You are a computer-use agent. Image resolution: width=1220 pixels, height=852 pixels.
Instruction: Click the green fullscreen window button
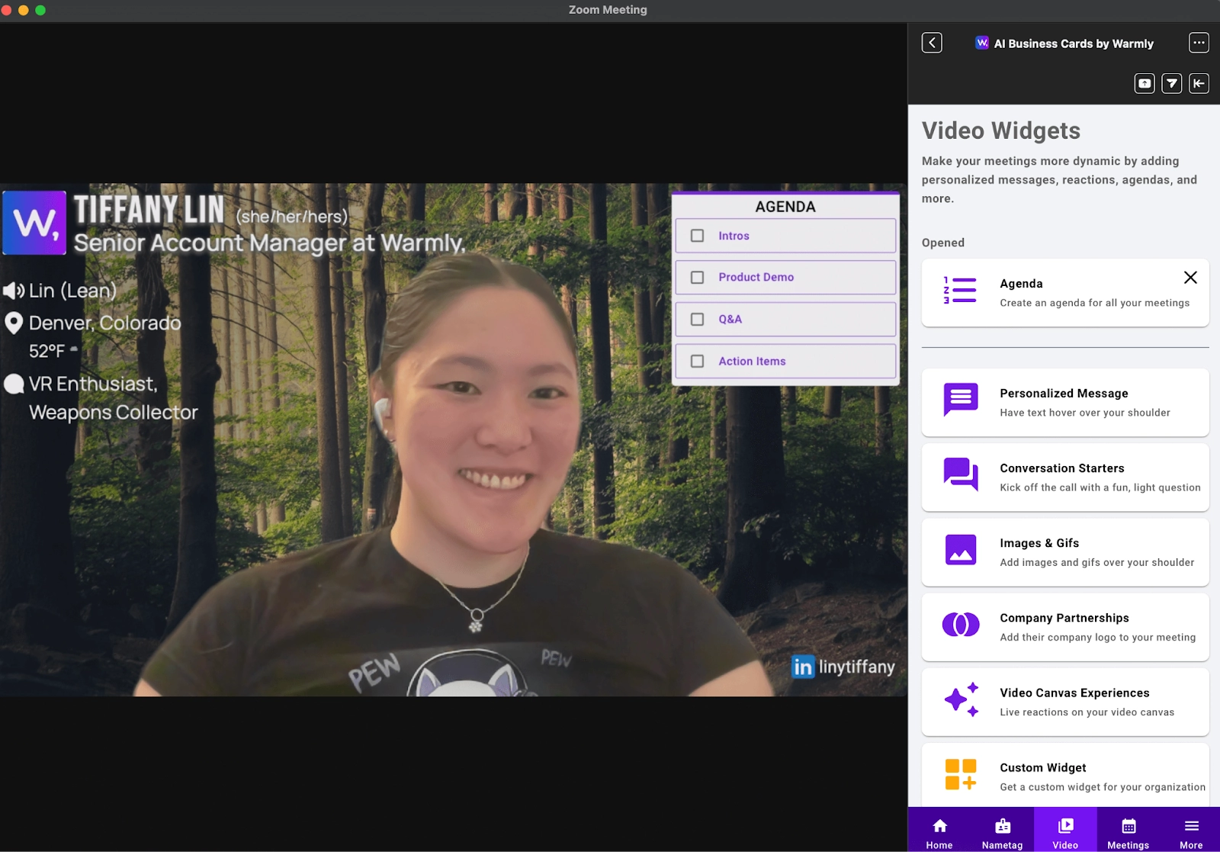(40, 10)
